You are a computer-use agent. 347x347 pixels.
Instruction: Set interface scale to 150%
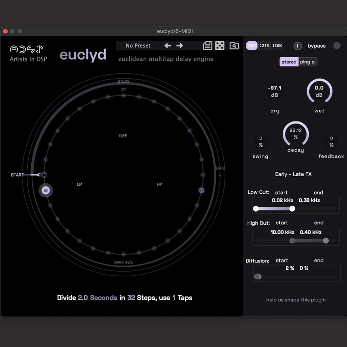[x=277, y=46]
